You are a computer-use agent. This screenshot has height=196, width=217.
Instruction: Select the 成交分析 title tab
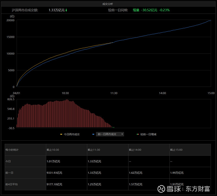click(108, 4)
